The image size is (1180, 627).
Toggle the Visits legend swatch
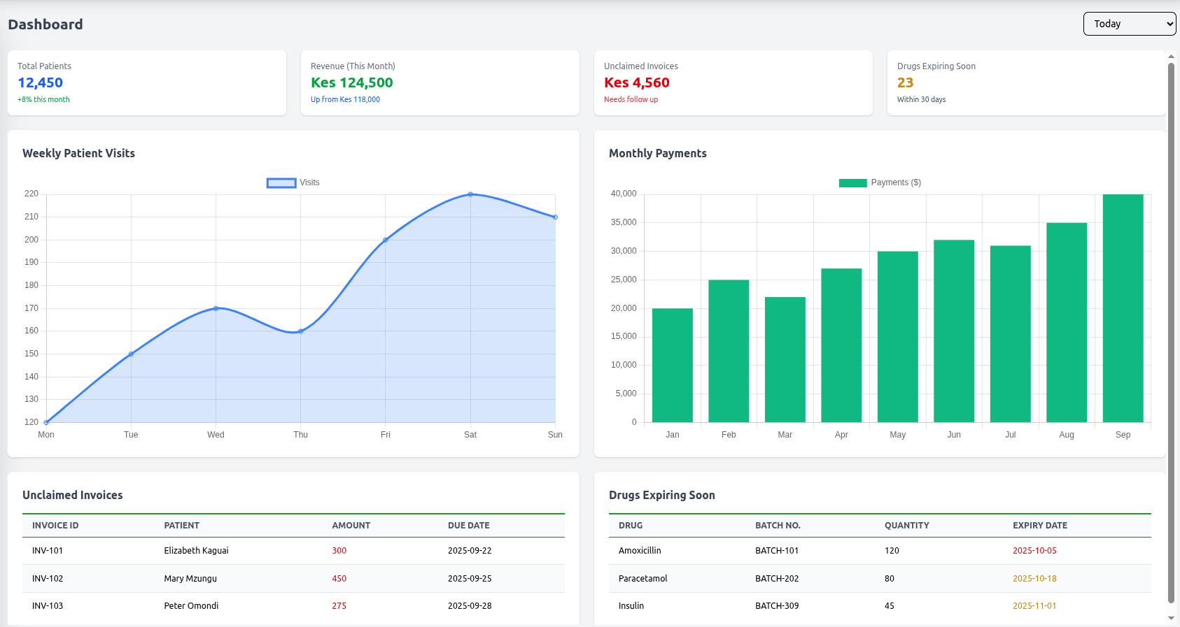[x=281, y=183]
